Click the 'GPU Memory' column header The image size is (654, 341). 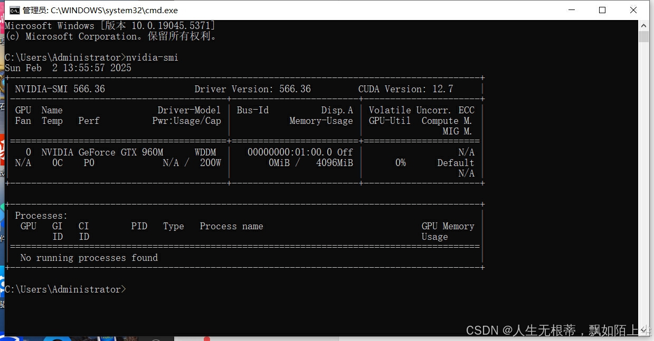(448, 226)
